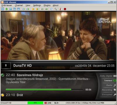Click the green double arrow toolbar icon

pos(47,9)
